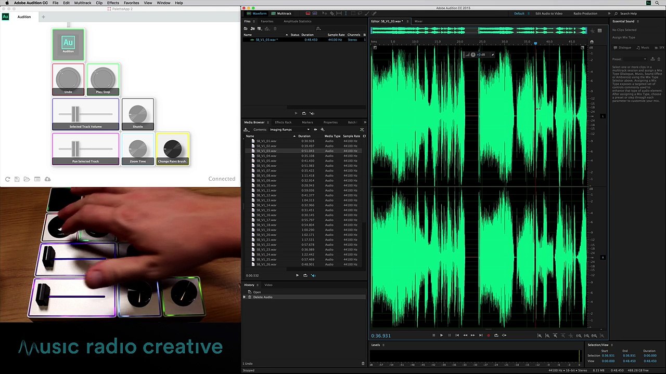The height and width of the screenshot is (374, 666).
Task: Open the Default workspace options menu
Action: [529, 14]
